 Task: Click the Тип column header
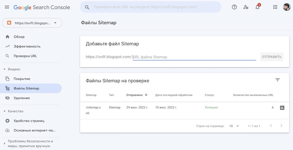[x=111, y=95]
